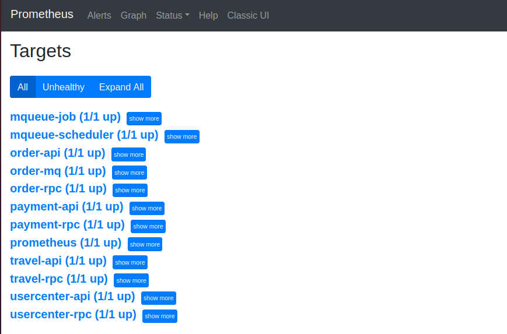
Task: Expand mqueue-scheduler with show more
Action: pos(181,136)
